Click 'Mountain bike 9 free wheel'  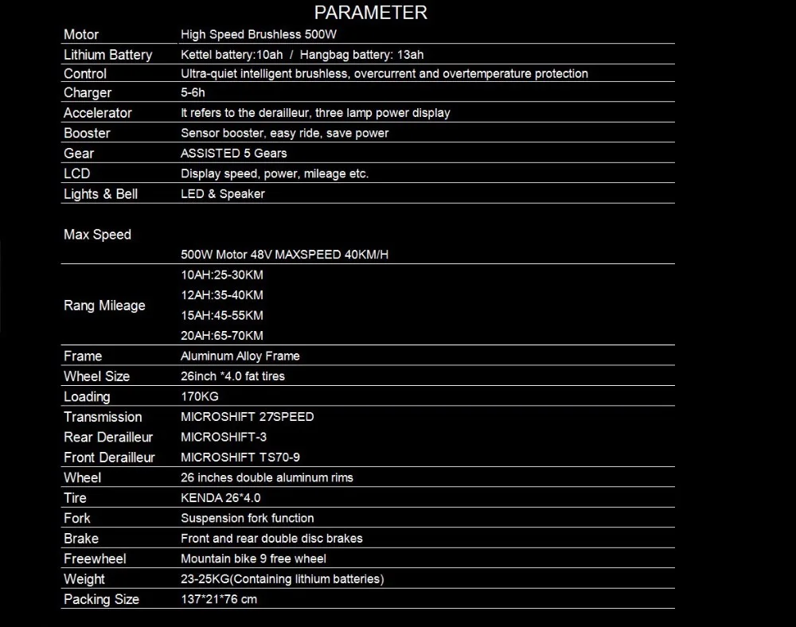coord(253,559)
